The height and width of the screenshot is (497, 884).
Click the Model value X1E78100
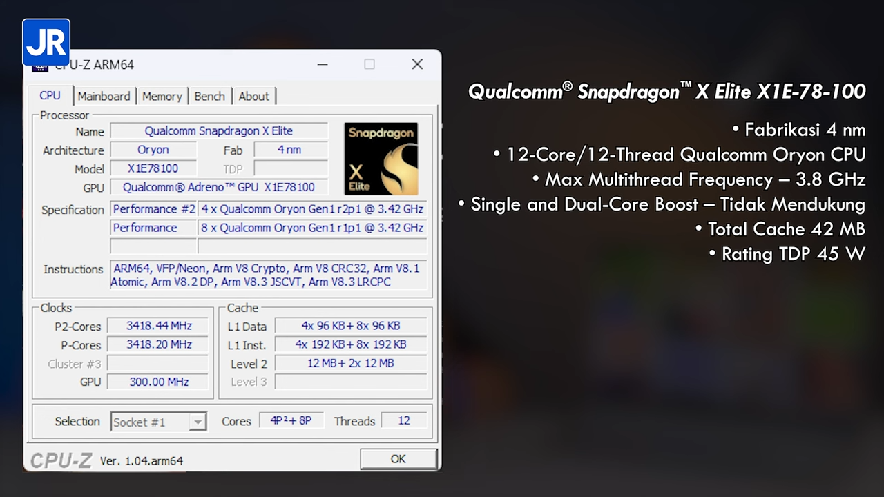pyautogui.click(x=153, y=168)
